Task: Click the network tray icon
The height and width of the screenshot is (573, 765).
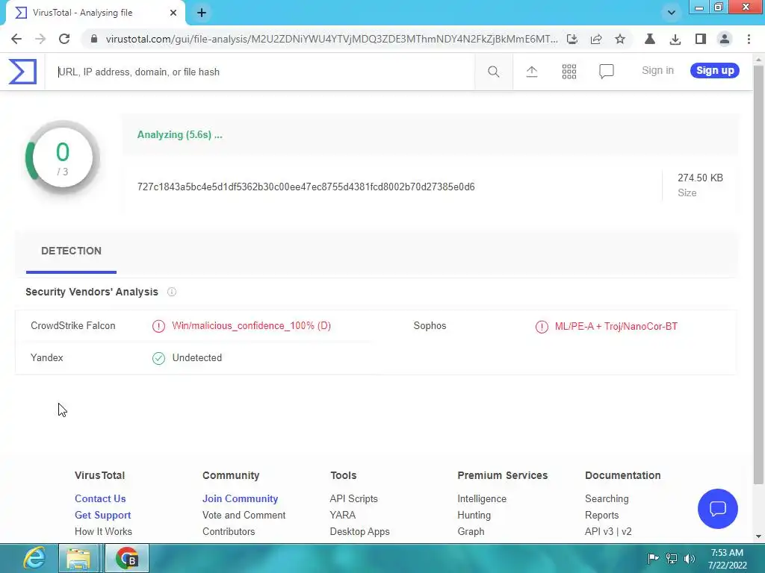Action: pos(672,558)
